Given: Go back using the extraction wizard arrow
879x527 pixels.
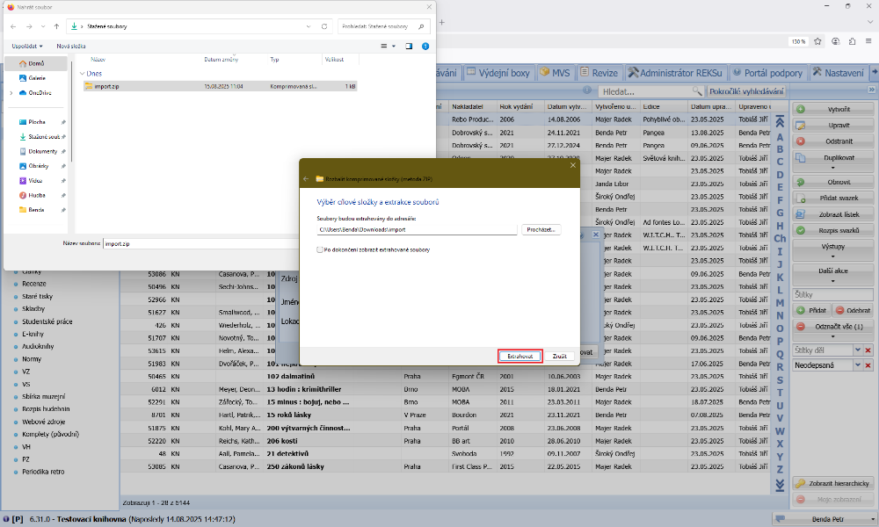Looking at the screenshot, I should 307,178.
